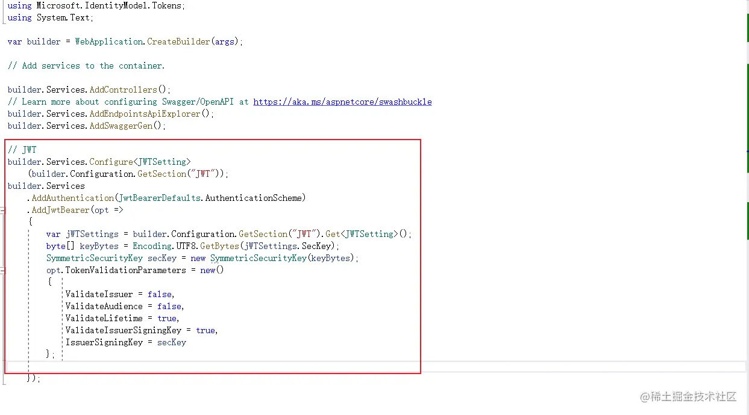The width and height of the screenshot is (749, 415).
Task: Click the SymmetricSecurityKey constructor after new
Action: [x=258, y=258]
